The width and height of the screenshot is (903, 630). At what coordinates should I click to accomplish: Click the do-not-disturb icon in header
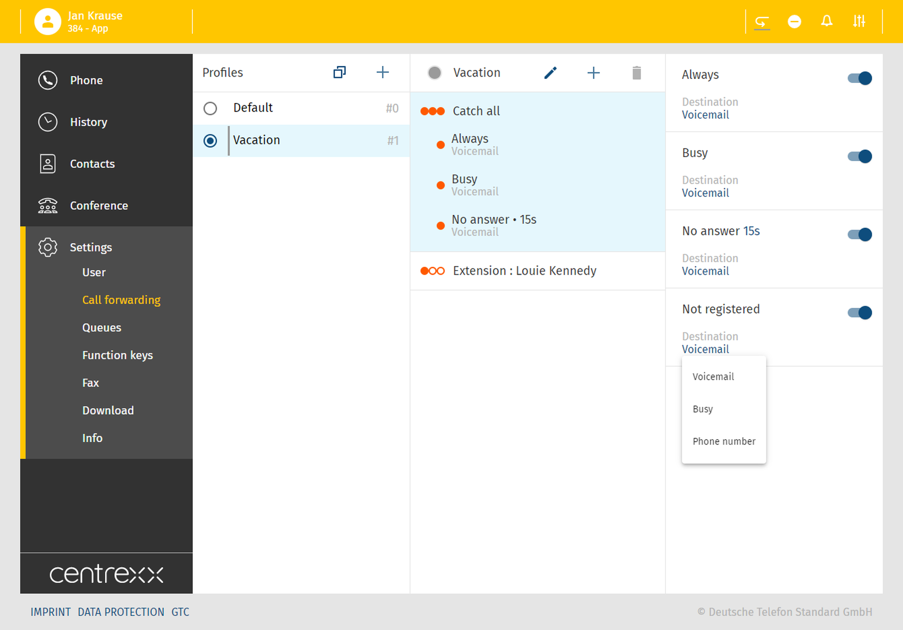click(x=794, y=22)
